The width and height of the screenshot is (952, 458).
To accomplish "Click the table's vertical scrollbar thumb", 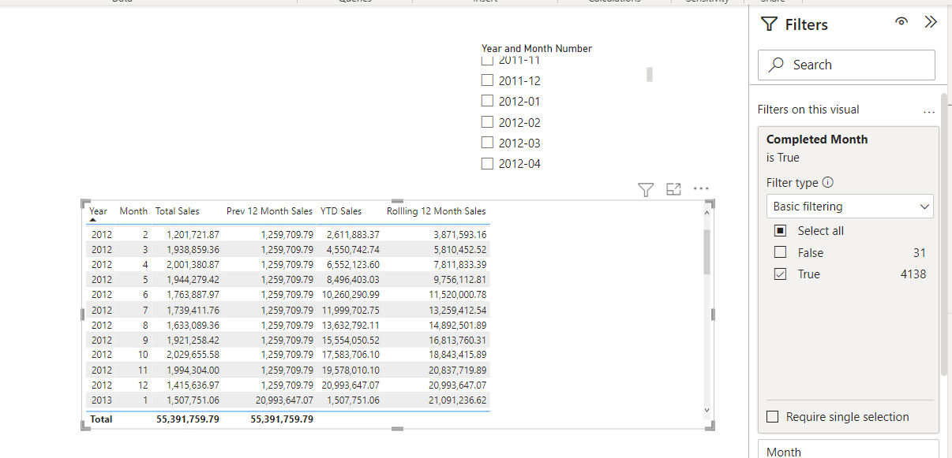I will [707, 251].
